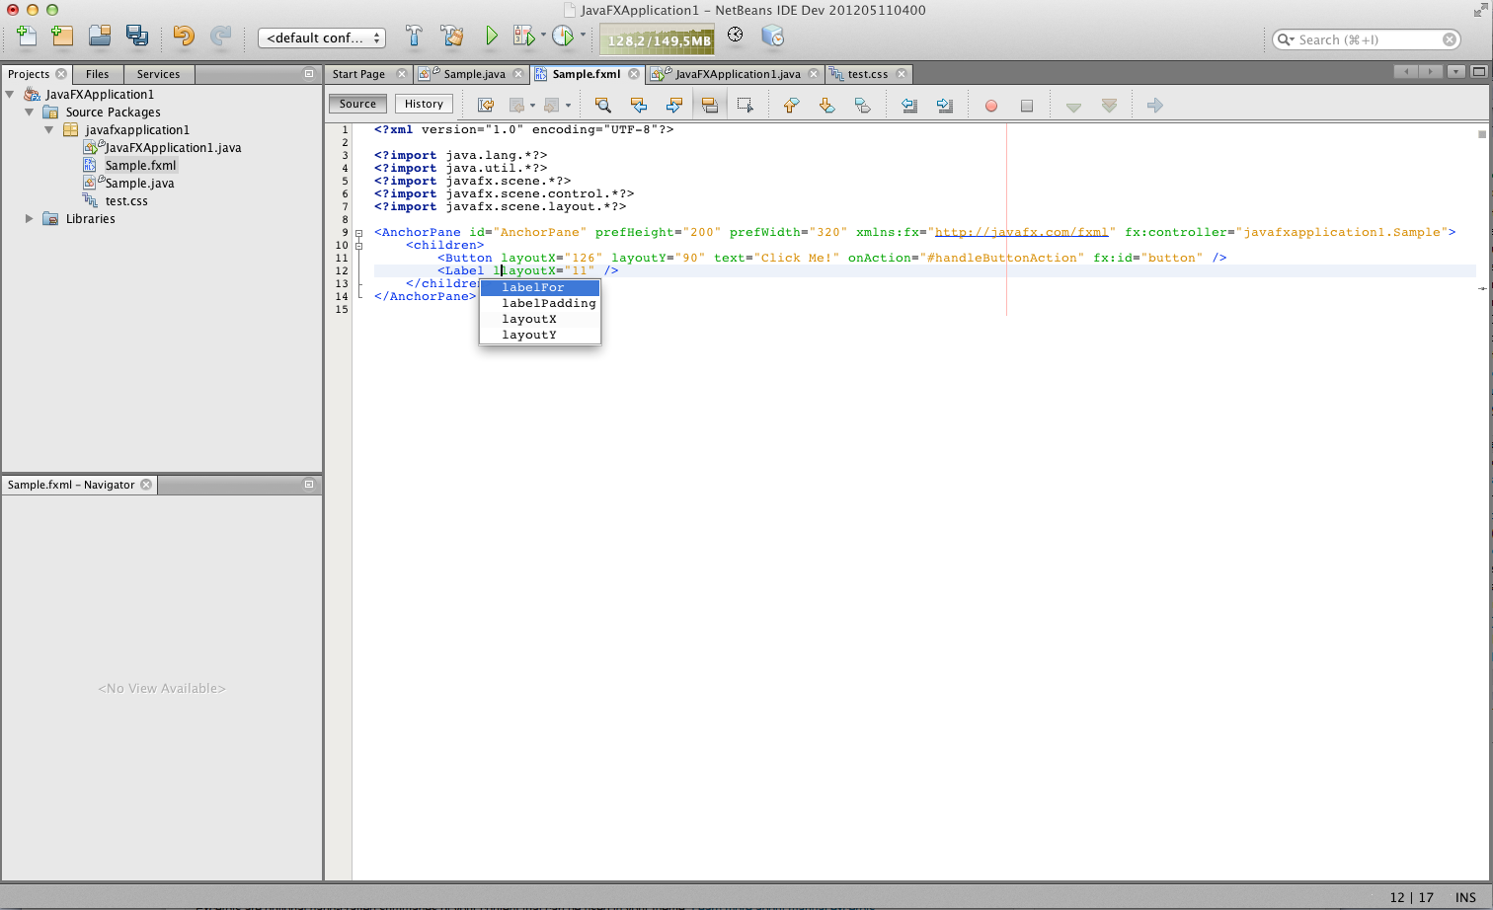
Task: Open History view of the file
Action: point(424,104)
